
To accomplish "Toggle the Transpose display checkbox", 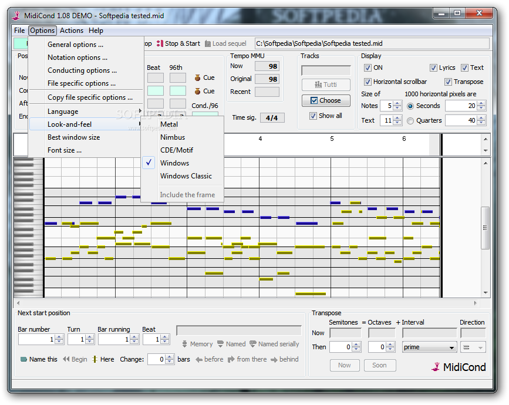I will tap(449, 82).
